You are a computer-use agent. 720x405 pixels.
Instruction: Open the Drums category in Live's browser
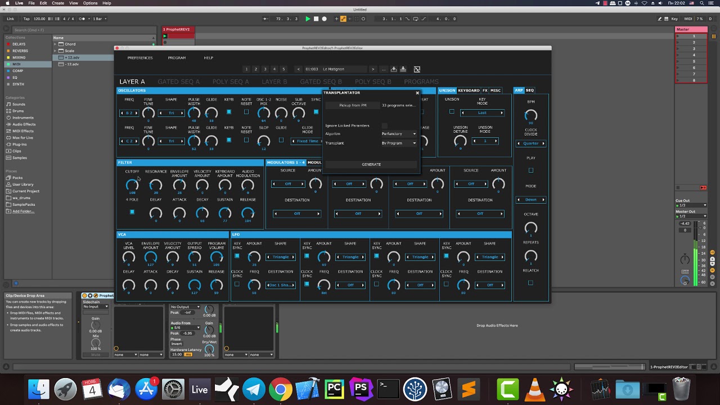point(18,111)
